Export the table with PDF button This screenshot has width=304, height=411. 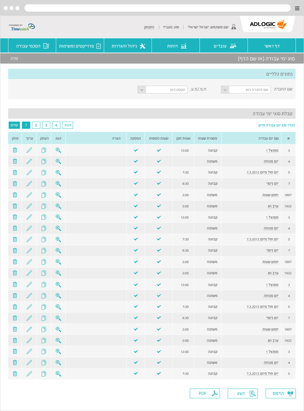click(205, 393)
